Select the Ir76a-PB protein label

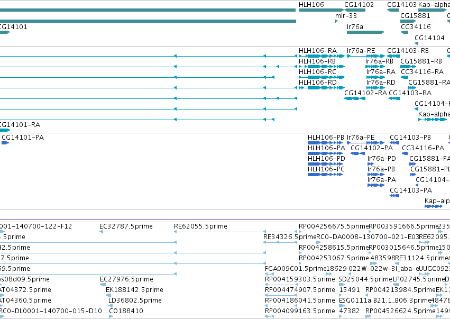[381, 169]
